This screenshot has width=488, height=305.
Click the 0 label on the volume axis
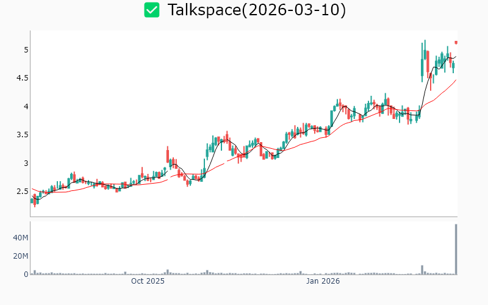[26, 274]
